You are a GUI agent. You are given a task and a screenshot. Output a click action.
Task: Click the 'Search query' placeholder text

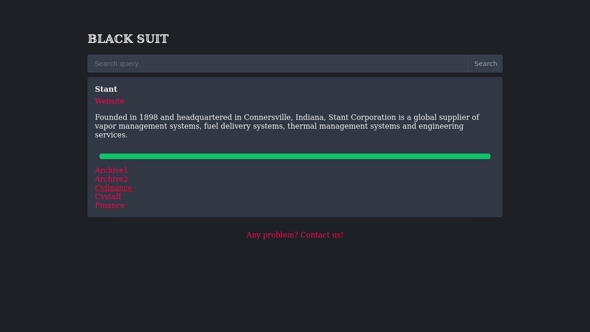(x=117, y=64)
